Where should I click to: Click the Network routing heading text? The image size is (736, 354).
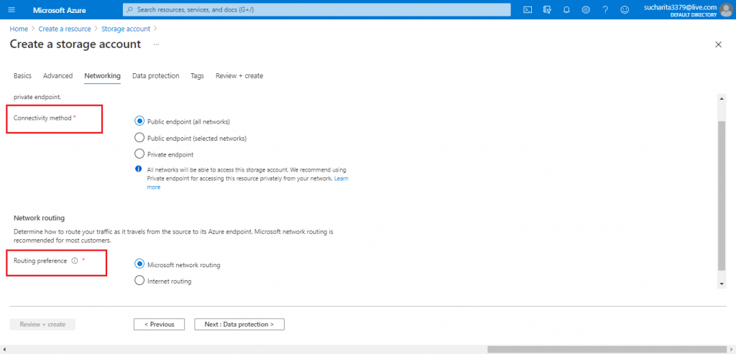click(x=39, y=218)
